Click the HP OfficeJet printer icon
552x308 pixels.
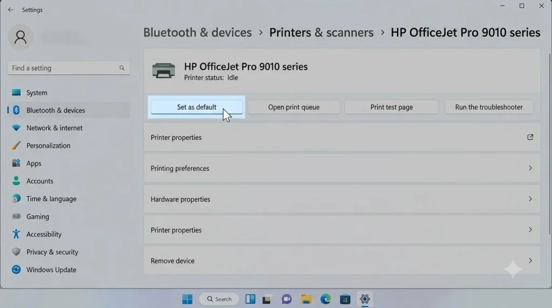[x=164, y=71]
